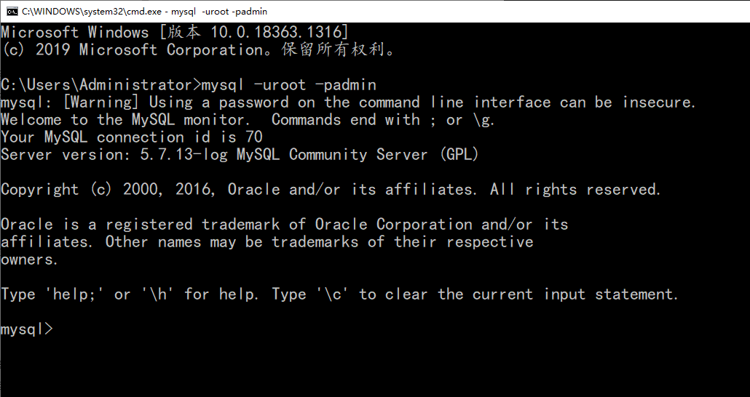The height and width of the screenshot is (397, 750).
Task: Click the C:\Users\Administrator> path prompt
Action: click(x=100, y=84)
